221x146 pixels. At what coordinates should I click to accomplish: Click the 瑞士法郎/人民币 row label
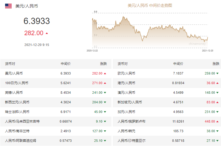tap(17, 112)
